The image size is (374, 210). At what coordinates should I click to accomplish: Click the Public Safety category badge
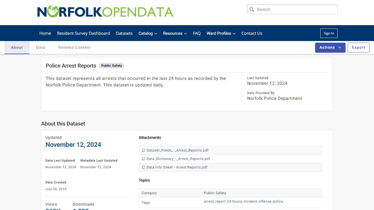(111, 66)
